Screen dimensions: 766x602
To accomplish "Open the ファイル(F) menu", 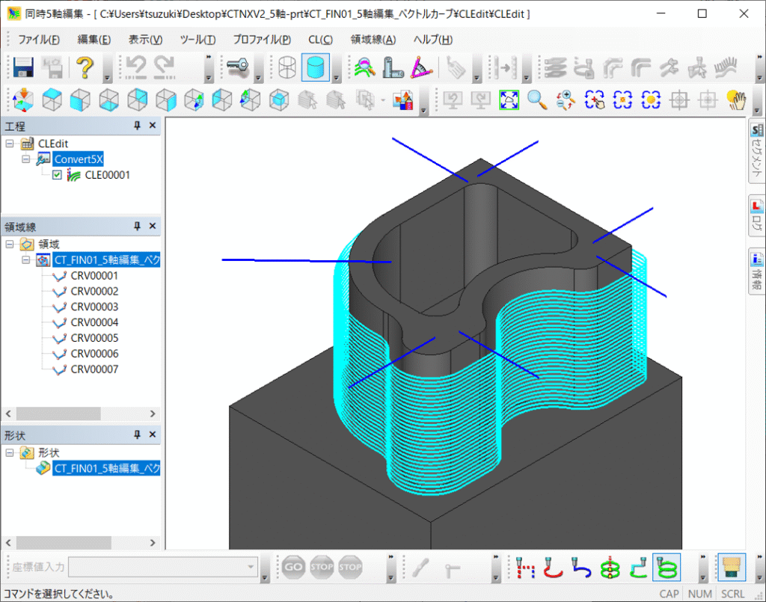I will [x=39, y=40].
